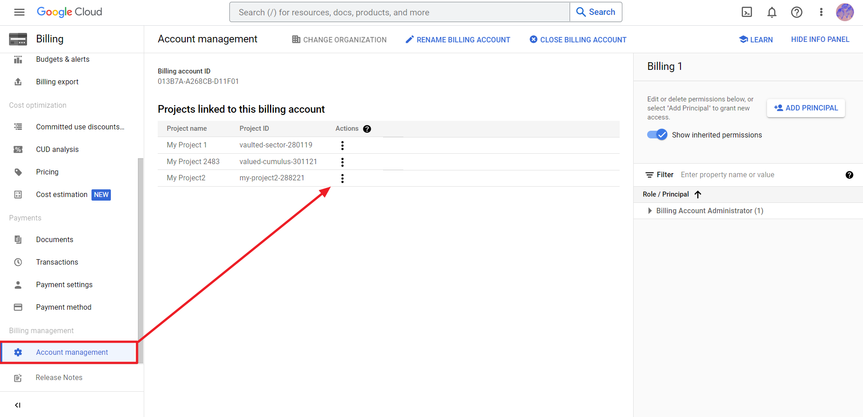This screenshot has width=863, height=417.
Task: Open the hamburger navigation menu
Action: [x=19, y=12]
